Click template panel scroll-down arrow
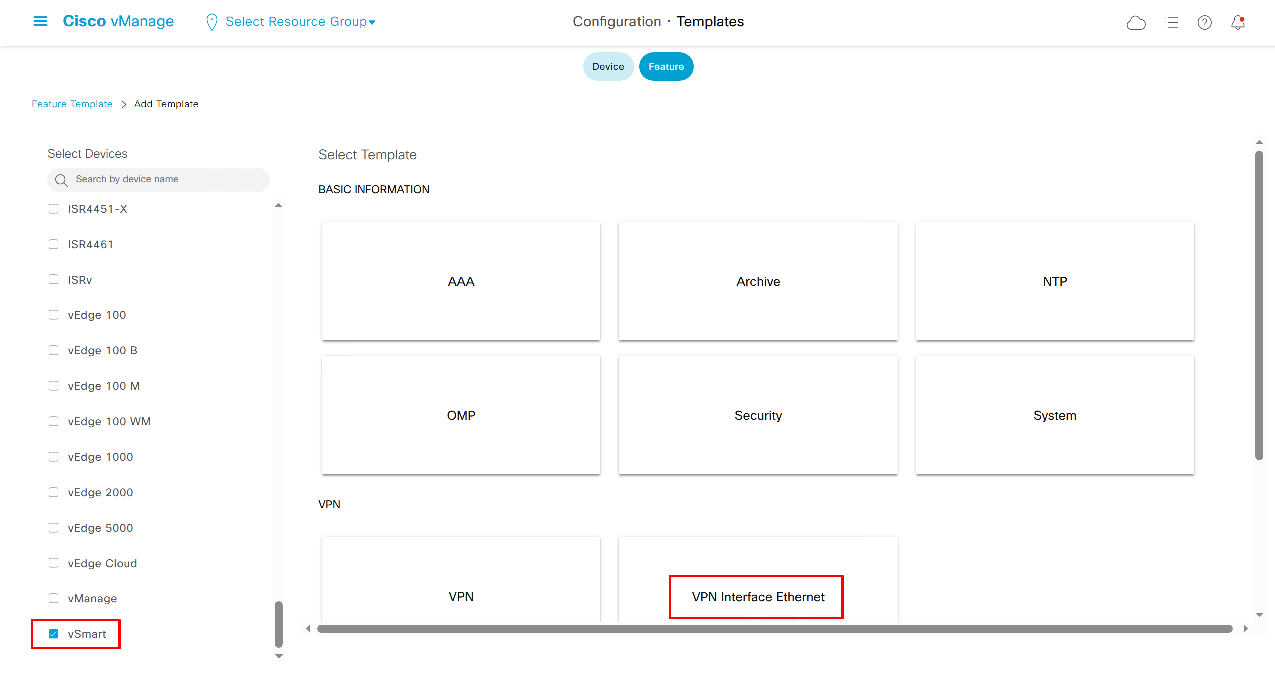The height and width of the screenshot is (687, 1275). click(1259, 615)
